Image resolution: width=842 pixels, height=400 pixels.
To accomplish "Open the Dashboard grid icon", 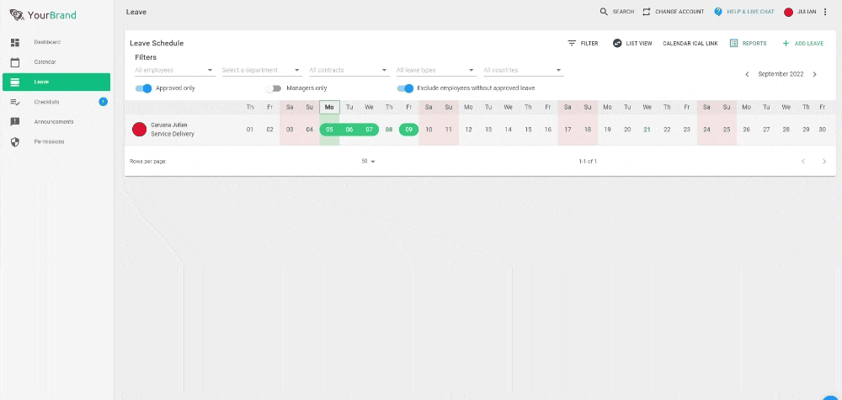I will click(x=15, y=42).
